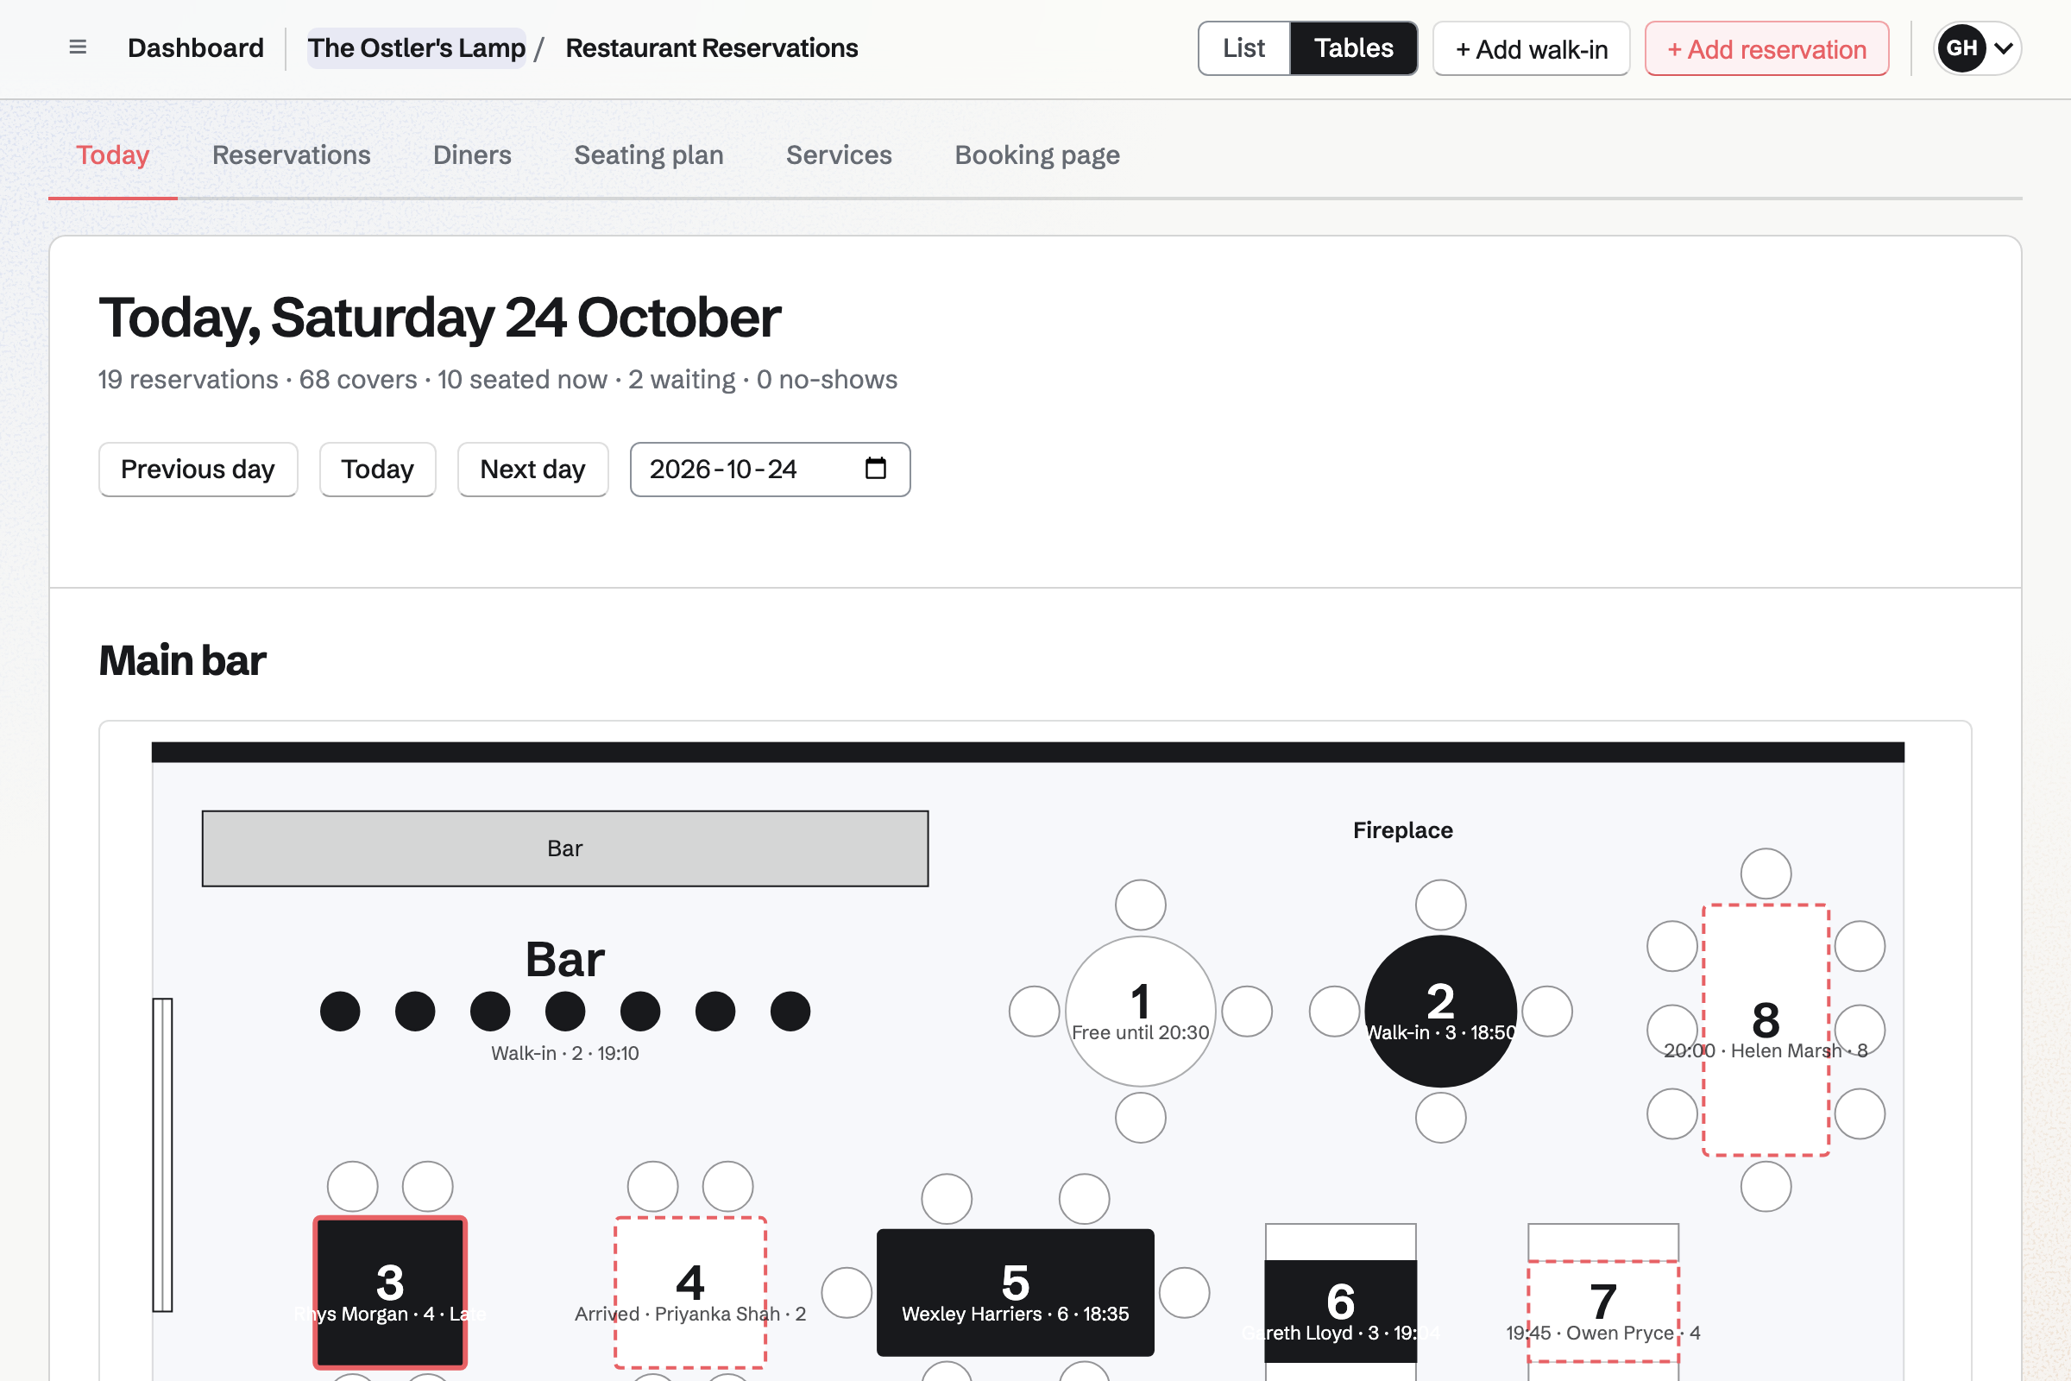Select table 7 for Owen Pryce
Image resolution: width=2071 pixels, height=1381 pixels.
click(1603, 1311)
